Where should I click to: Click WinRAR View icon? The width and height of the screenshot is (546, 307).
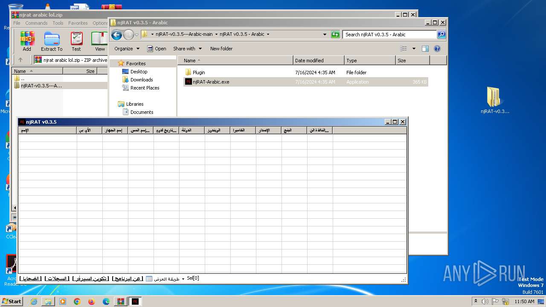pyautogui.click(x=100, y=41)
